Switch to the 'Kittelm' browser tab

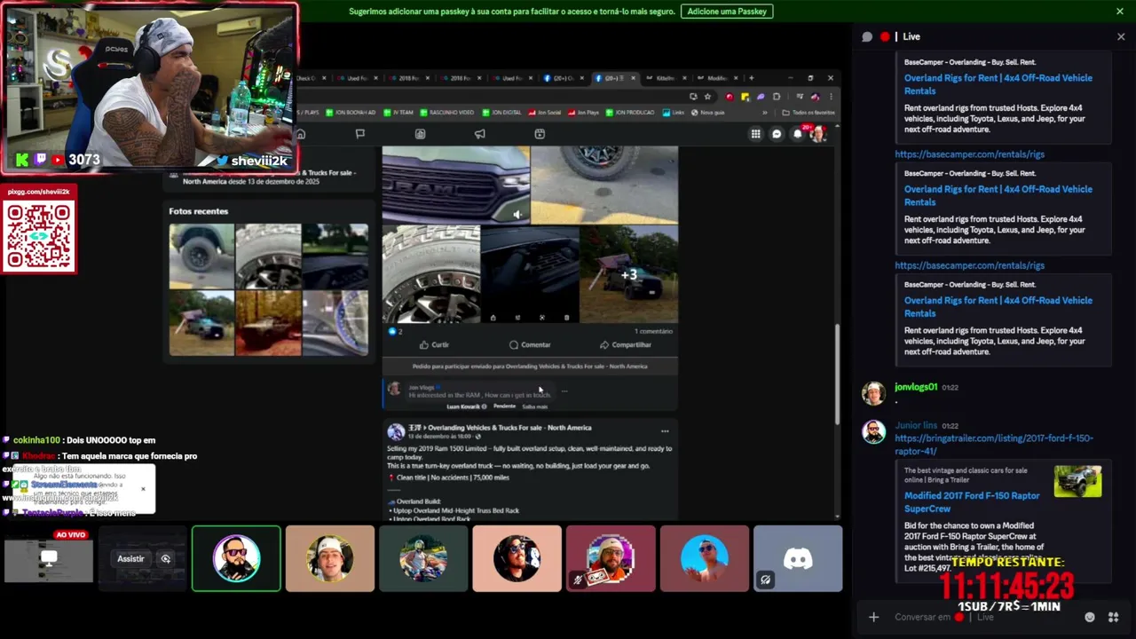tap(665, 78)
